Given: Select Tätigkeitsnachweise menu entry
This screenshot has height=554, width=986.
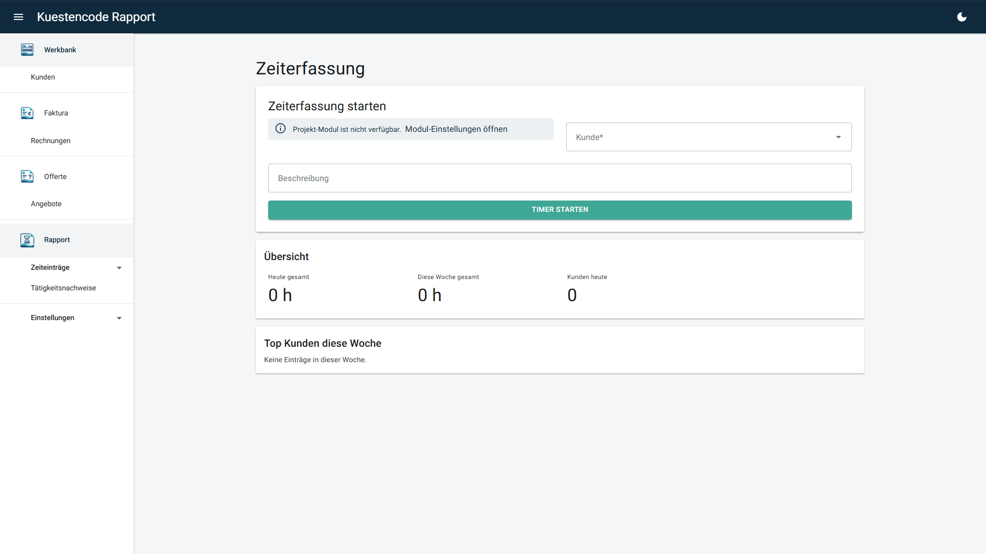Looking at the screenshot, I should coord(63,288).
